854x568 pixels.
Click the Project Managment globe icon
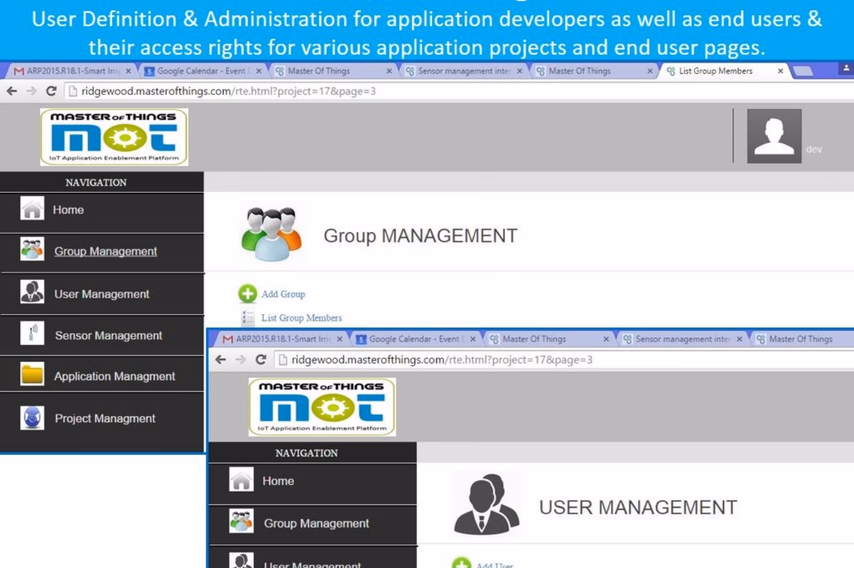pos(32,418)
